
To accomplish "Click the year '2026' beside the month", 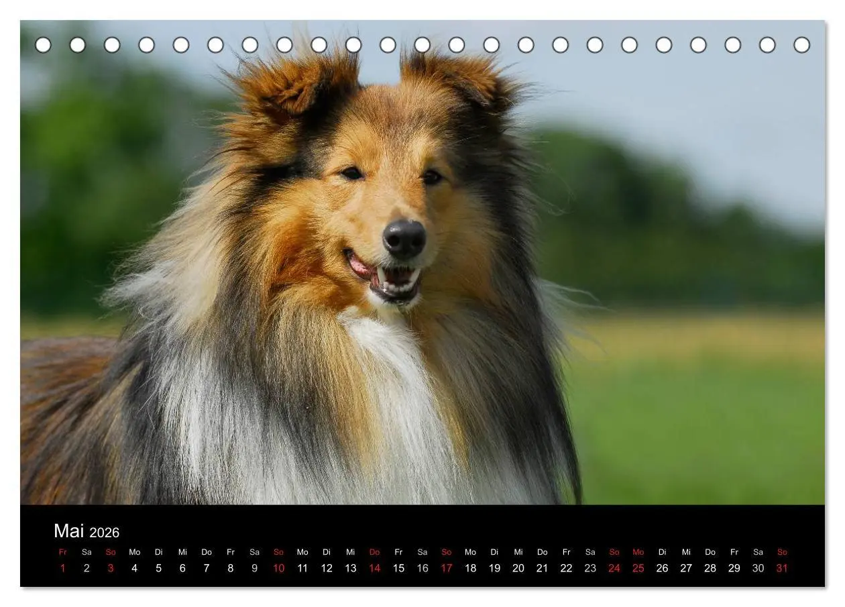I will point(105,533).
